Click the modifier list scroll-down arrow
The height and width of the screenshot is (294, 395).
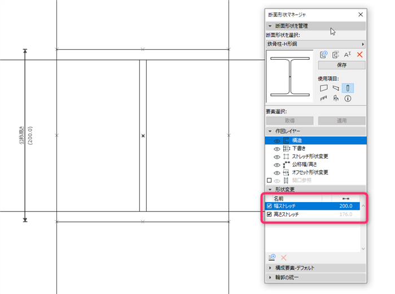(x=363, y=249)
